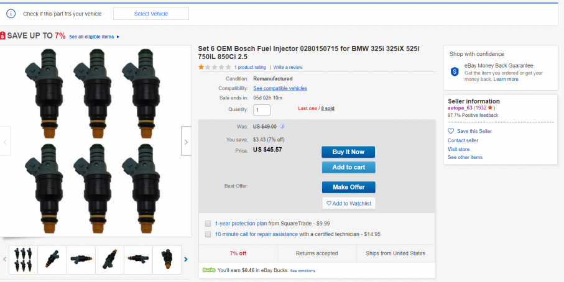Open 10 minute call for repair assistance link
Viewport: 564px width, 282px height.
[256, 234]
